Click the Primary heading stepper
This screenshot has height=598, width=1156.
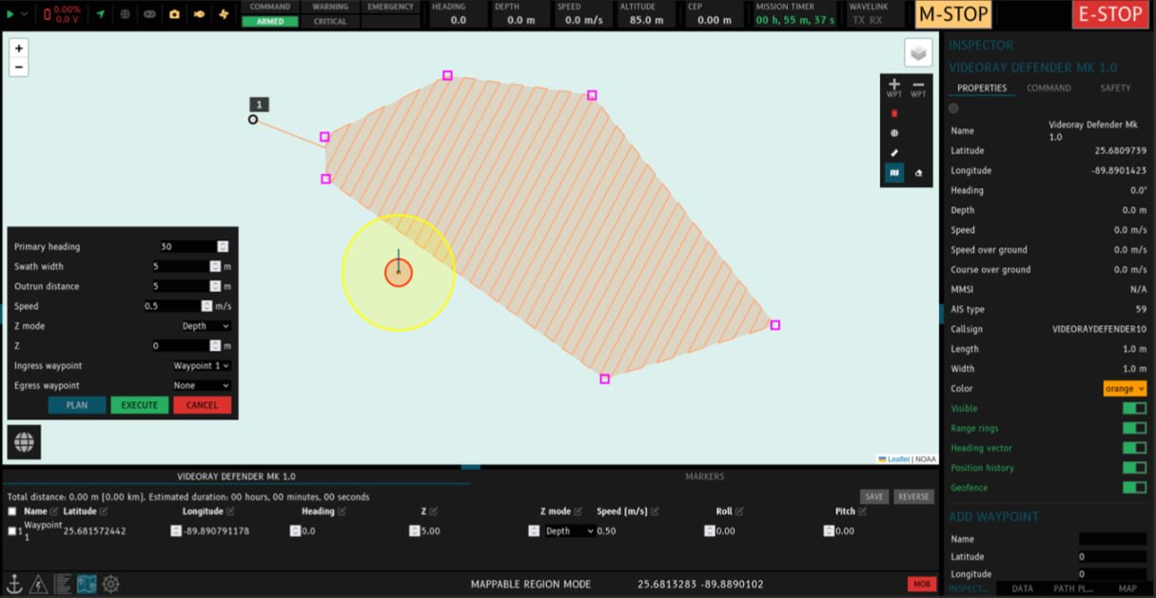pyautogui.click(x=223, y=246)
